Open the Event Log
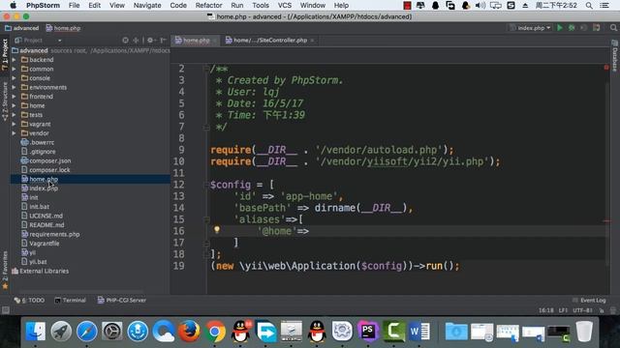620x348 pixels. coord(589,301)
